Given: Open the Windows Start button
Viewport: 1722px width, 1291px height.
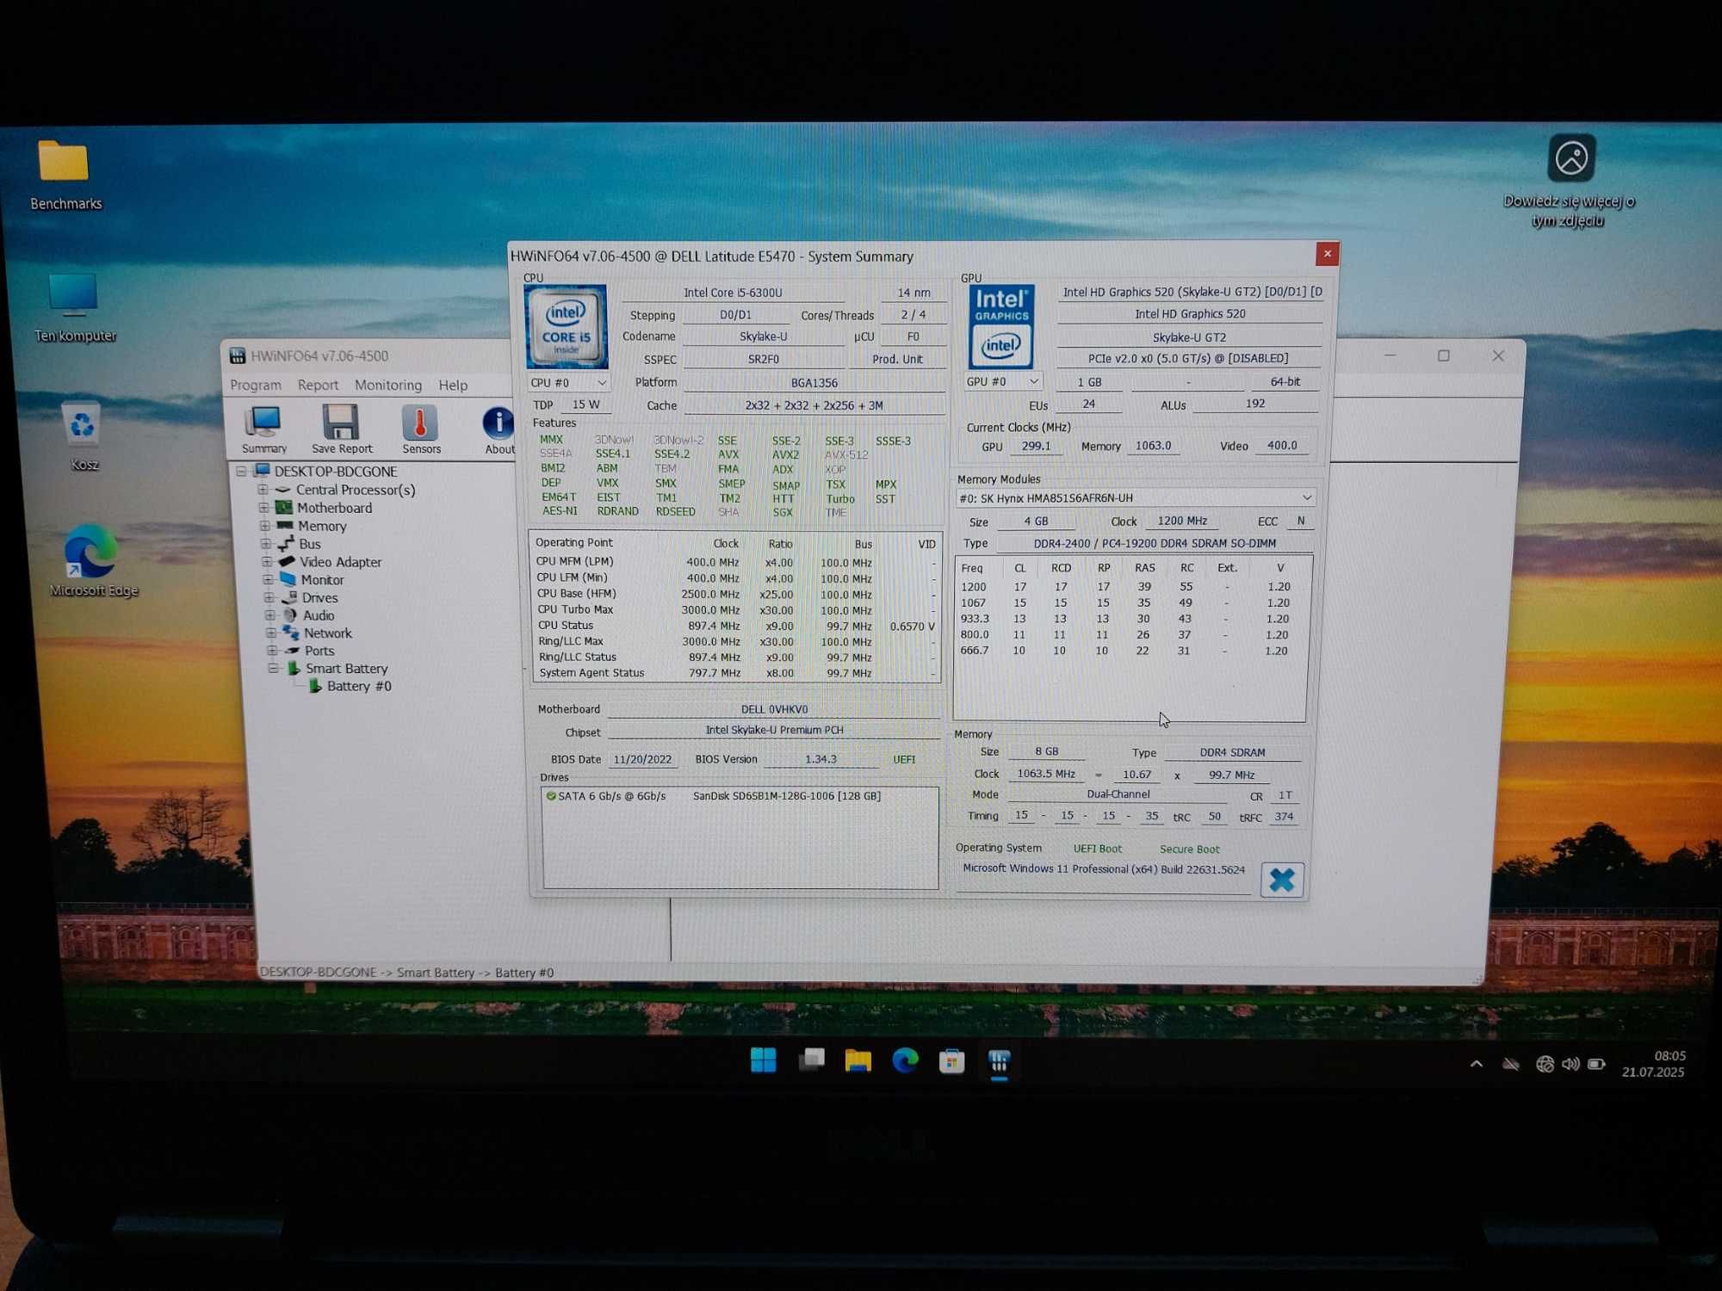Looking at the screenshot, I should click(763, 1060).
